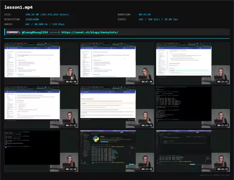Click the lesson1.mp4 file title
The width and height of the screenshot is (234, 180).
coord(18,7)
